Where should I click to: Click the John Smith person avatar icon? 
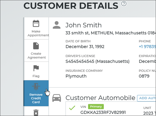click(56, 25)
